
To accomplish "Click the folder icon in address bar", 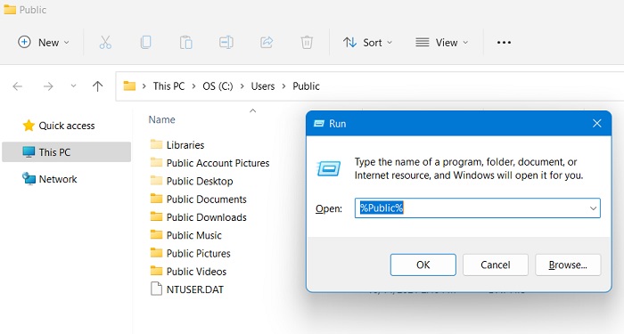I will pos(129,86).
